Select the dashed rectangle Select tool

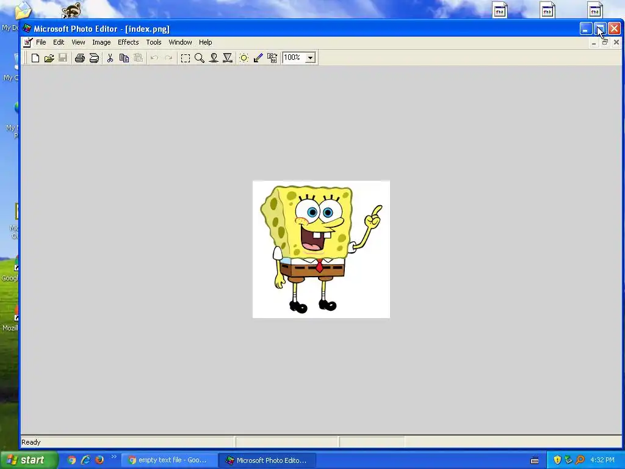point(186,58)
